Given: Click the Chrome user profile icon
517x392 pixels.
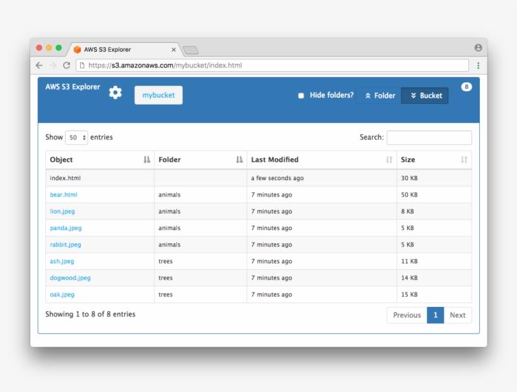Looking at the screenshot, I should 478,48.
